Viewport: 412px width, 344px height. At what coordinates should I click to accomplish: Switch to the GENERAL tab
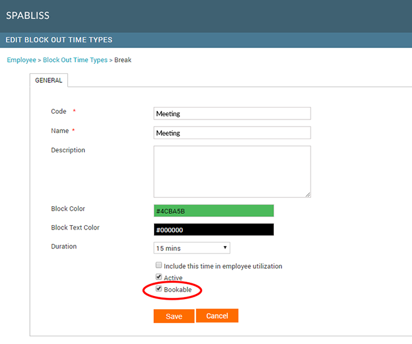49,81
